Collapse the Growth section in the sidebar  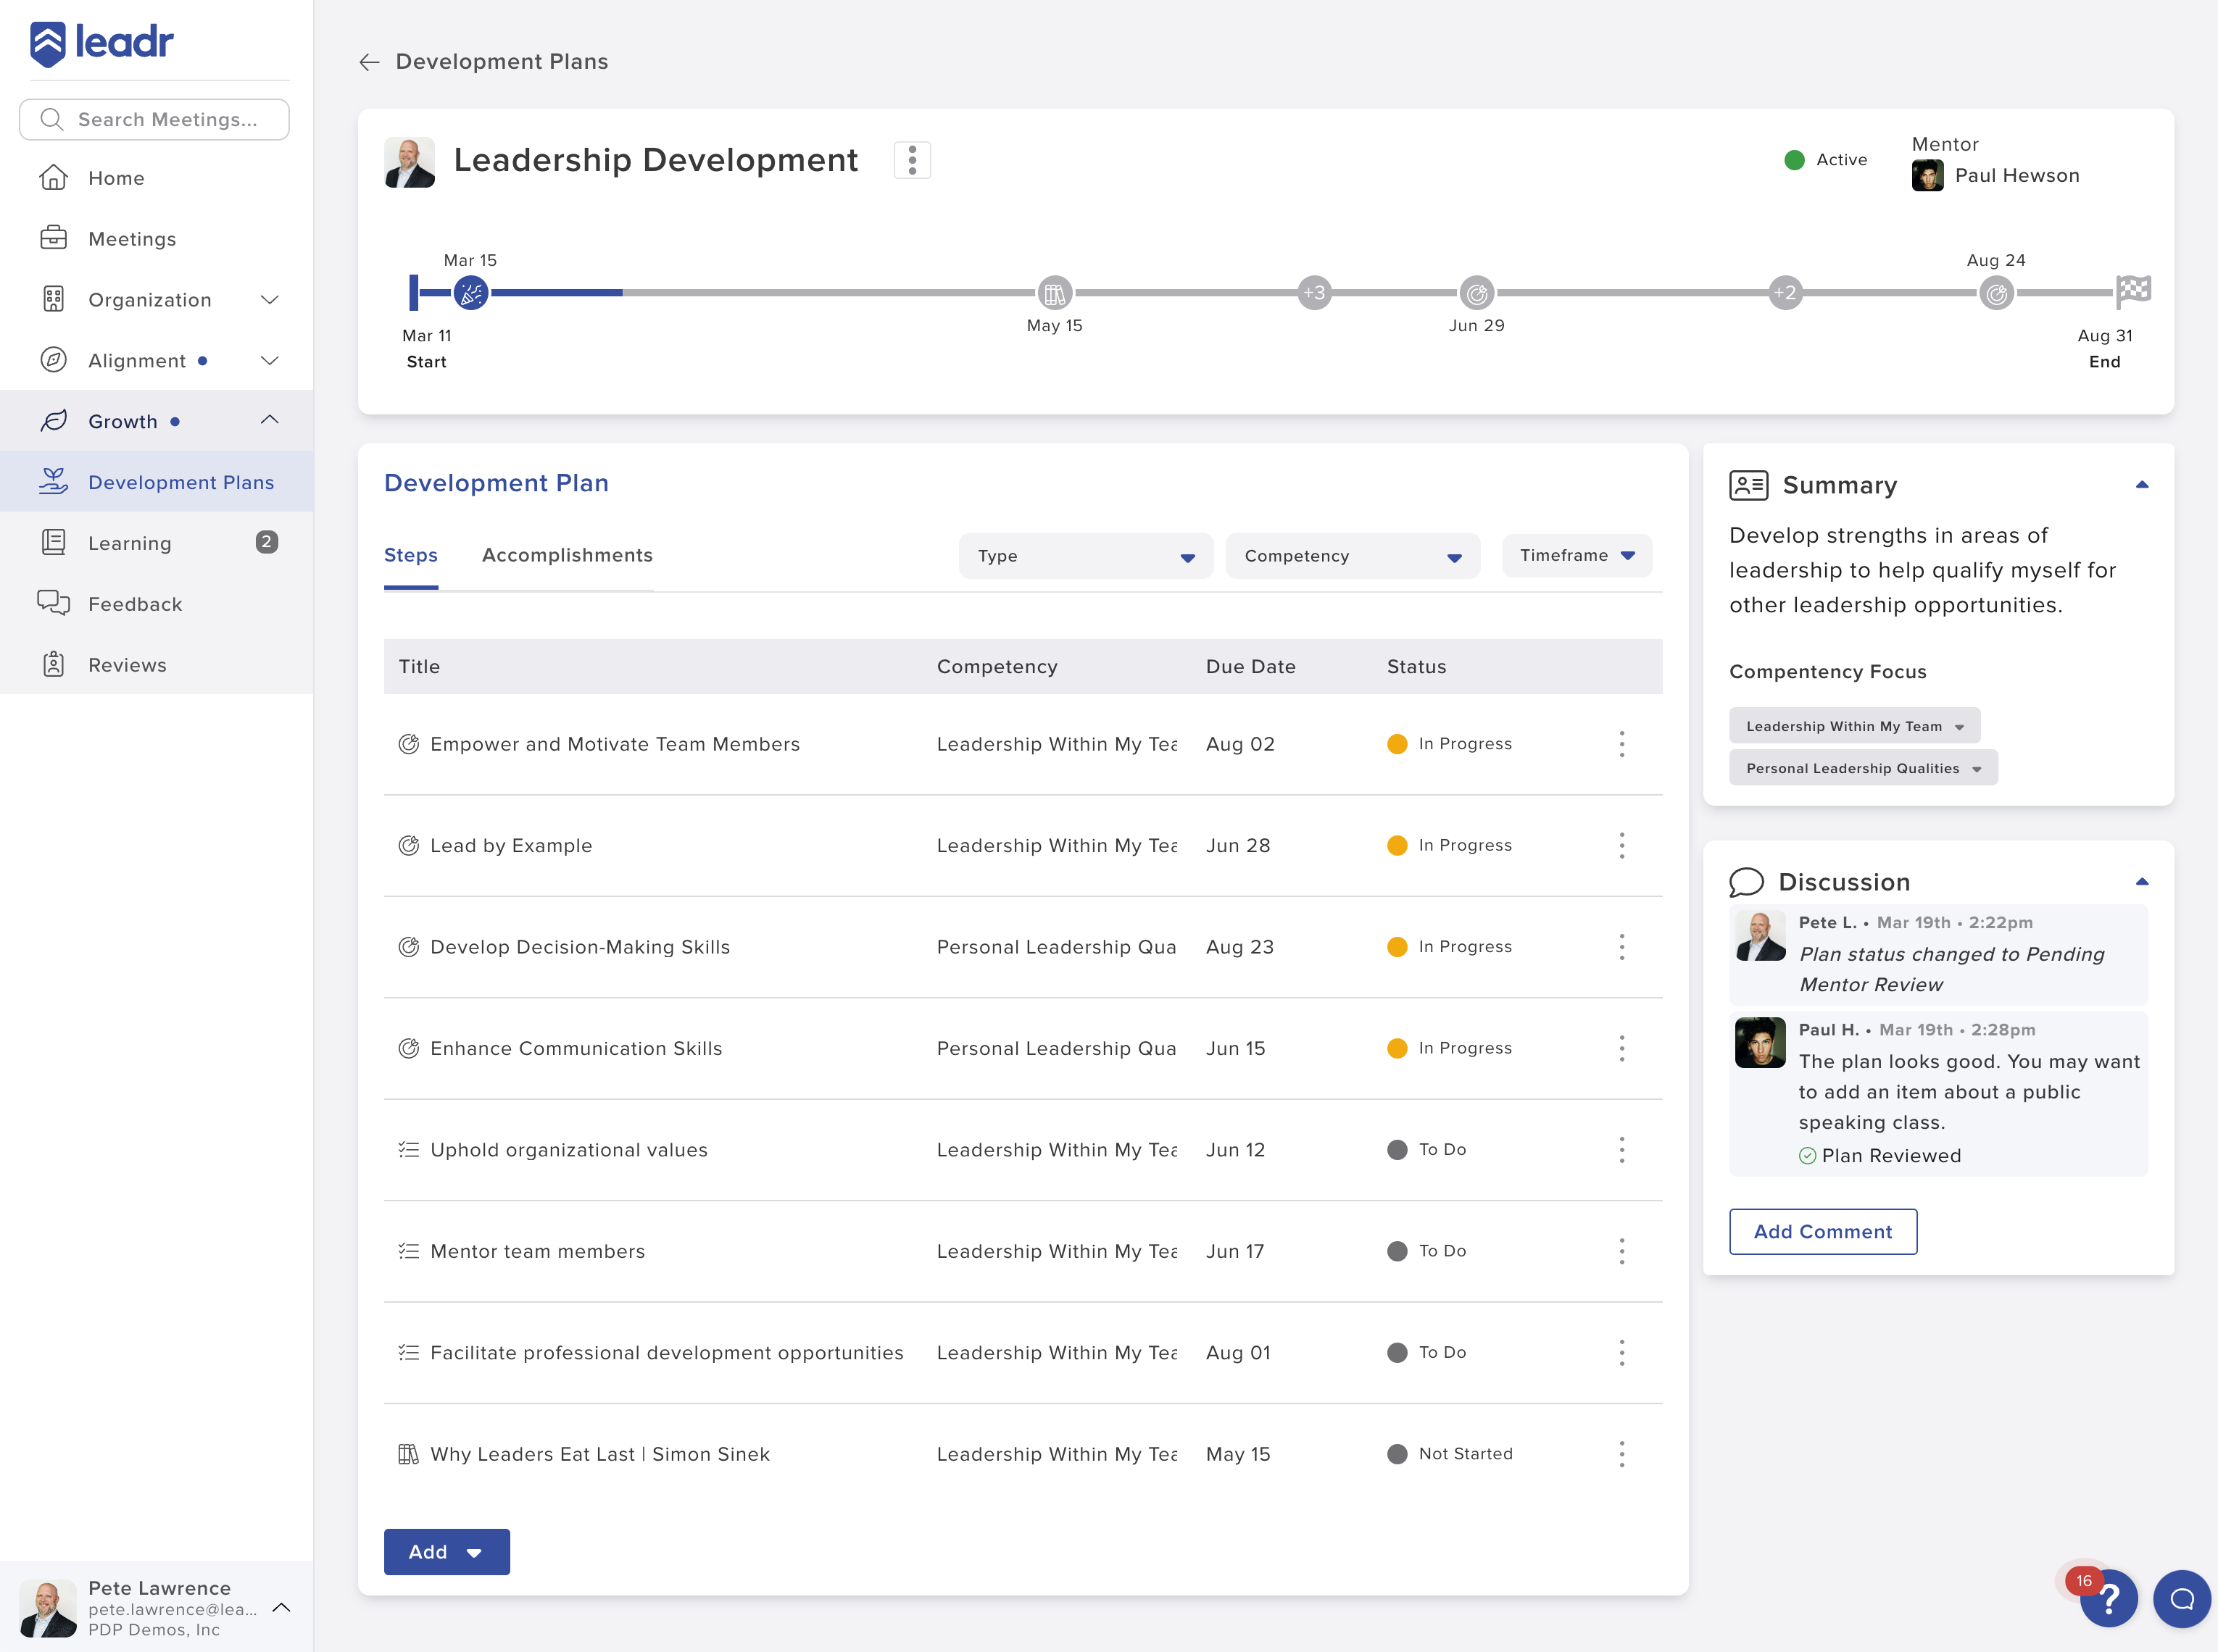[269, 420]
